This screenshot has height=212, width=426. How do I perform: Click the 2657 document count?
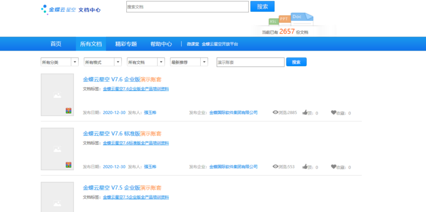click(x=287, y=31)
